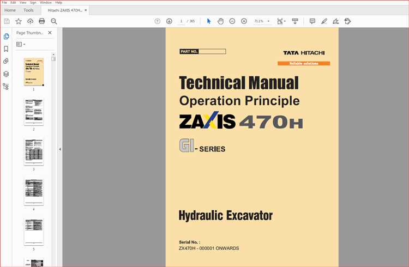Close the Hitachi ZAXIS document tab

click(x=86, y=10)
